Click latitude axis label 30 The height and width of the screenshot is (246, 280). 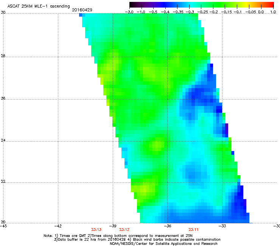pos(3,12)
